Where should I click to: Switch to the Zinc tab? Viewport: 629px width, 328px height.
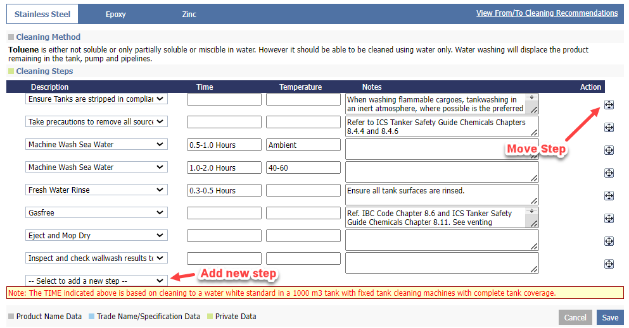pyautogui.click(x=189, y=14)
